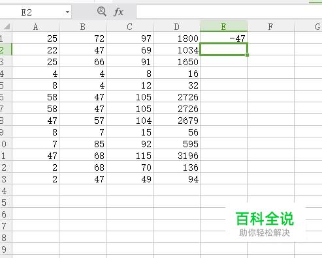The height and width of the screenshot is (258, 322).
Task: Click cell C1 containing 97
Action: click(129, 38)
